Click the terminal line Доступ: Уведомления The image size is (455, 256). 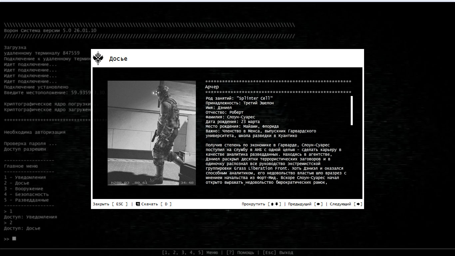pyautogui.click(x=31, y=217)
